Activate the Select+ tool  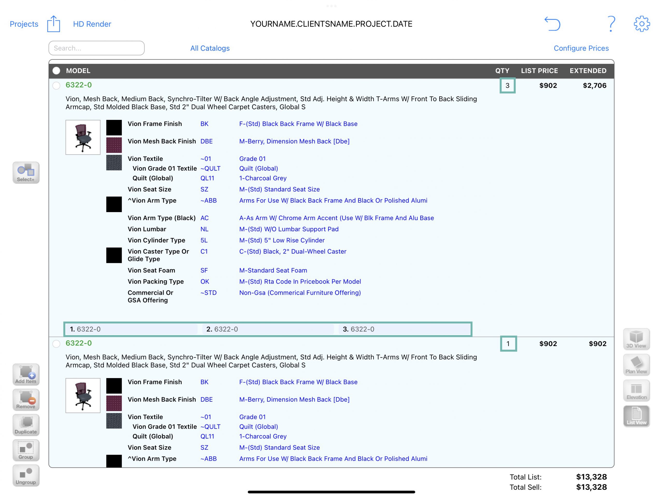point(26,173)
